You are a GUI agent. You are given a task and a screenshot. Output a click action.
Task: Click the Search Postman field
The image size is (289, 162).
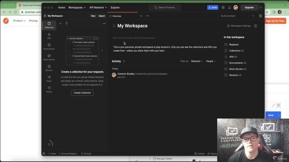tap(164, 8)
